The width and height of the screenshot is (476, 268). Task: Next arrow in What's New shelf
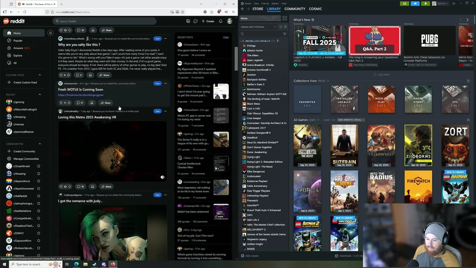467,20
